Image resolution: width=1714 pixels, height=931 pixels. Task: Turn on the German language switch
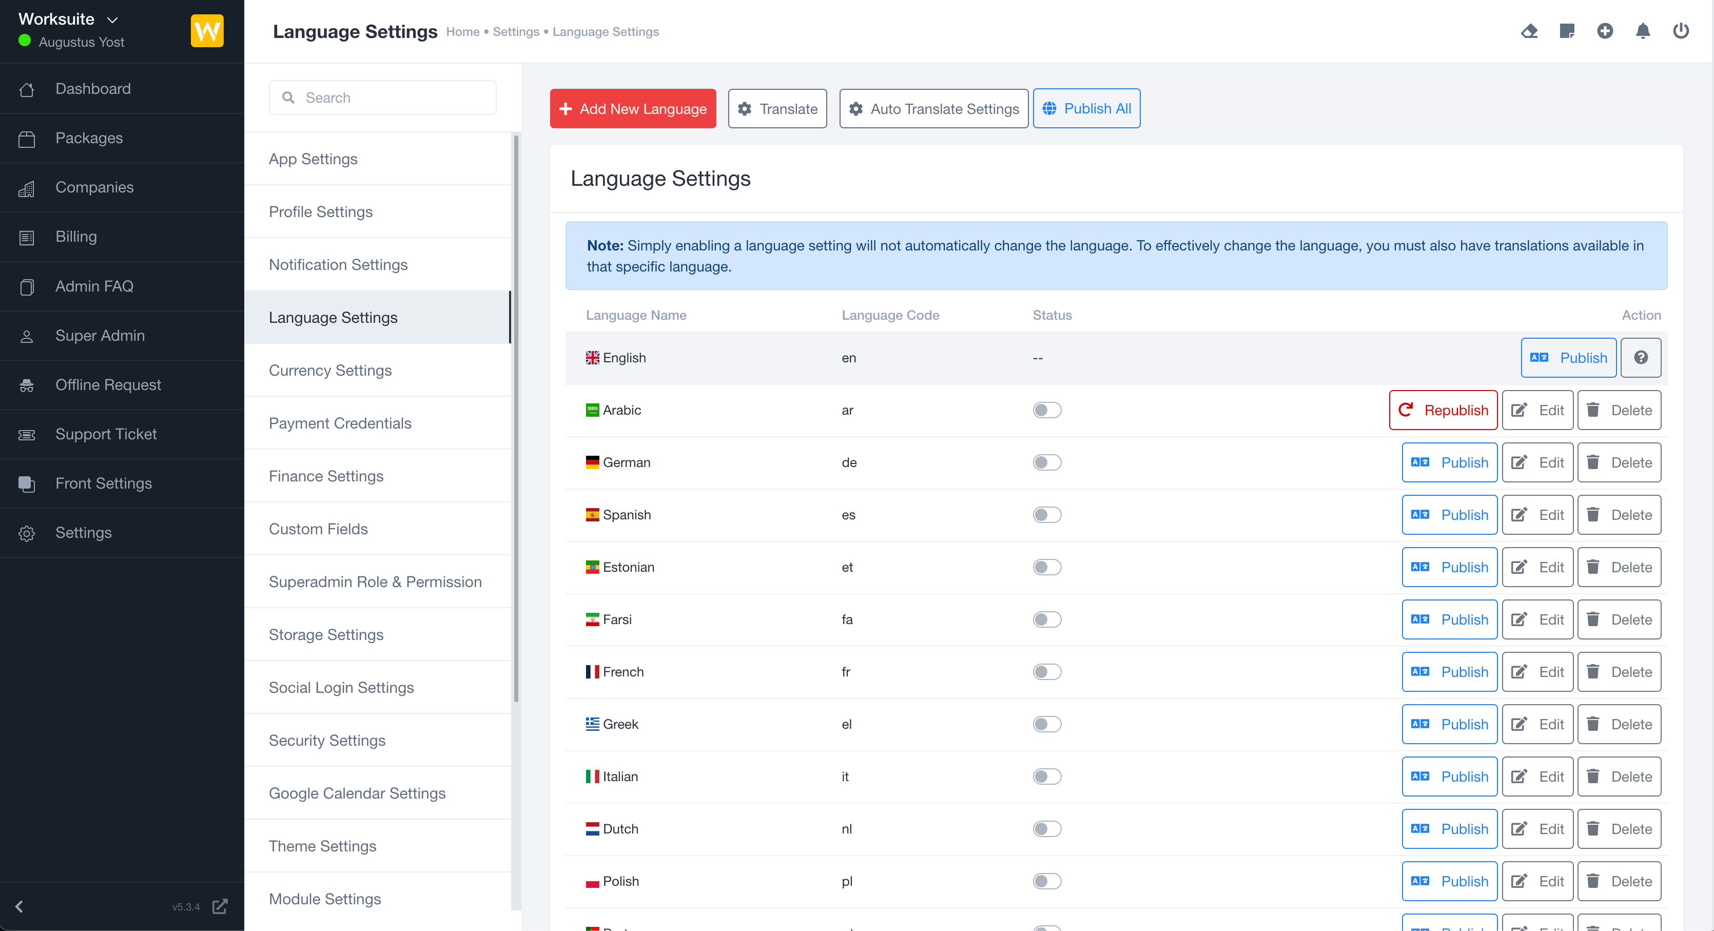[1047, 462]
